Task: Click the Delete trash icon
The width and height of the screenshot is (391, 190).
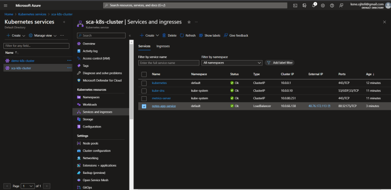Action: 169,35
